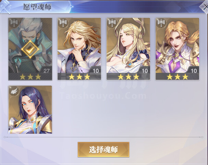Click the class emblem on the blond man card

pos(63,22)
